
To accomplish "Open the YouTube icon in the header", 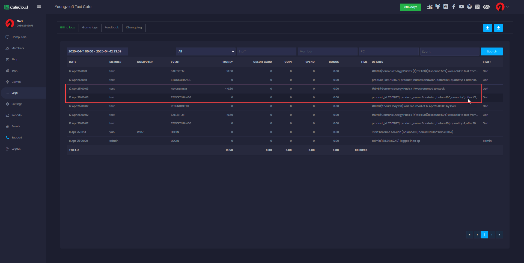I will [x=462, y=7].
